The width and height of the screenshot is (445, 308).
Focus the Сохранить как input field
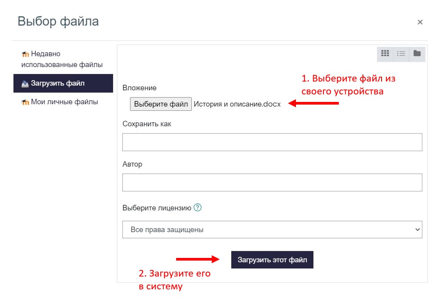272,142
